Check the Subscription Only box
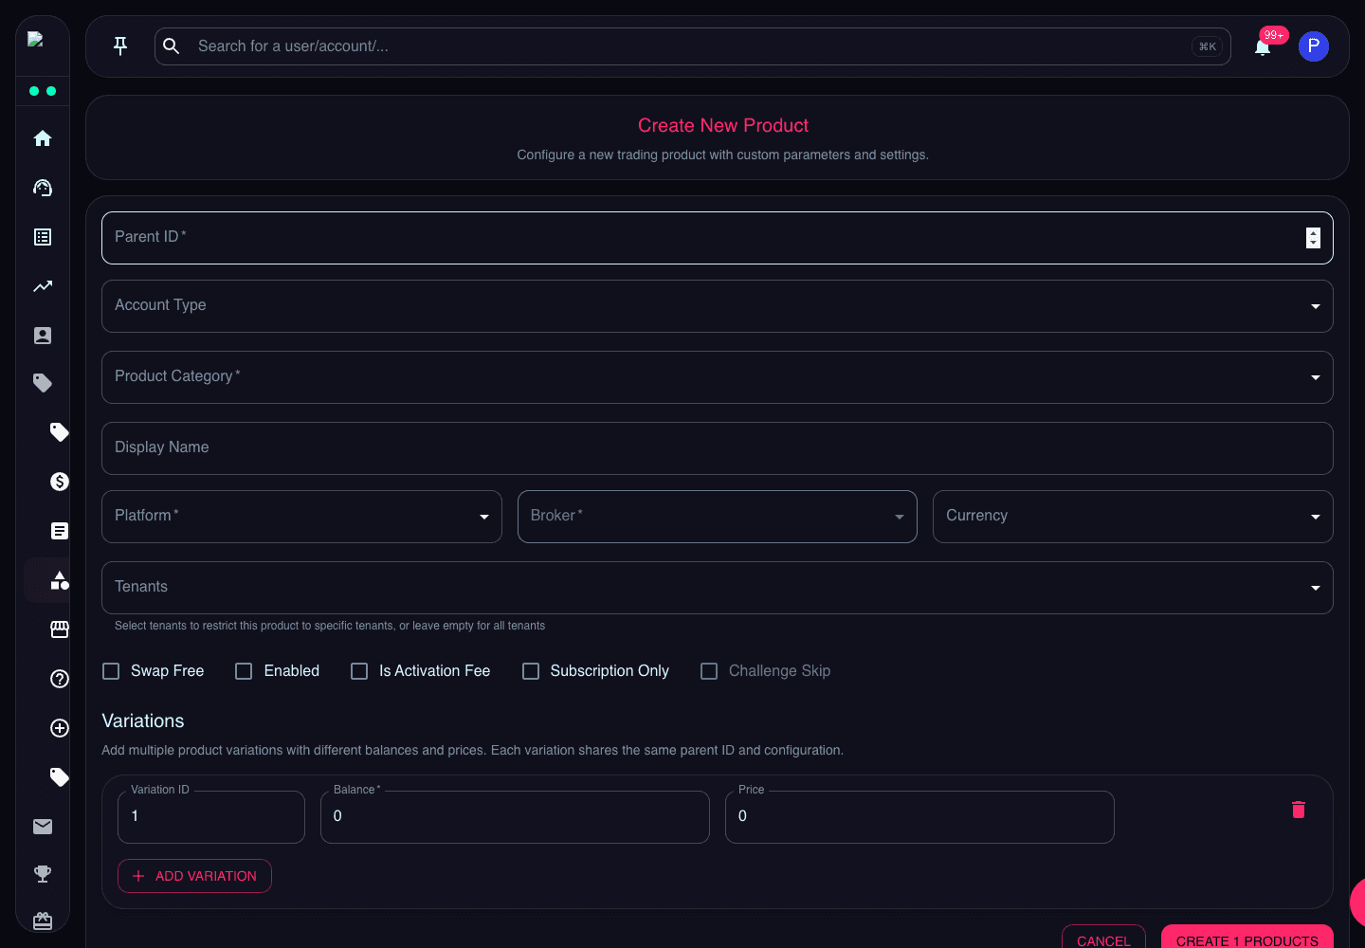Image resolution: width=1365 pixels, height=948 pixels. [x=531, y=671]
